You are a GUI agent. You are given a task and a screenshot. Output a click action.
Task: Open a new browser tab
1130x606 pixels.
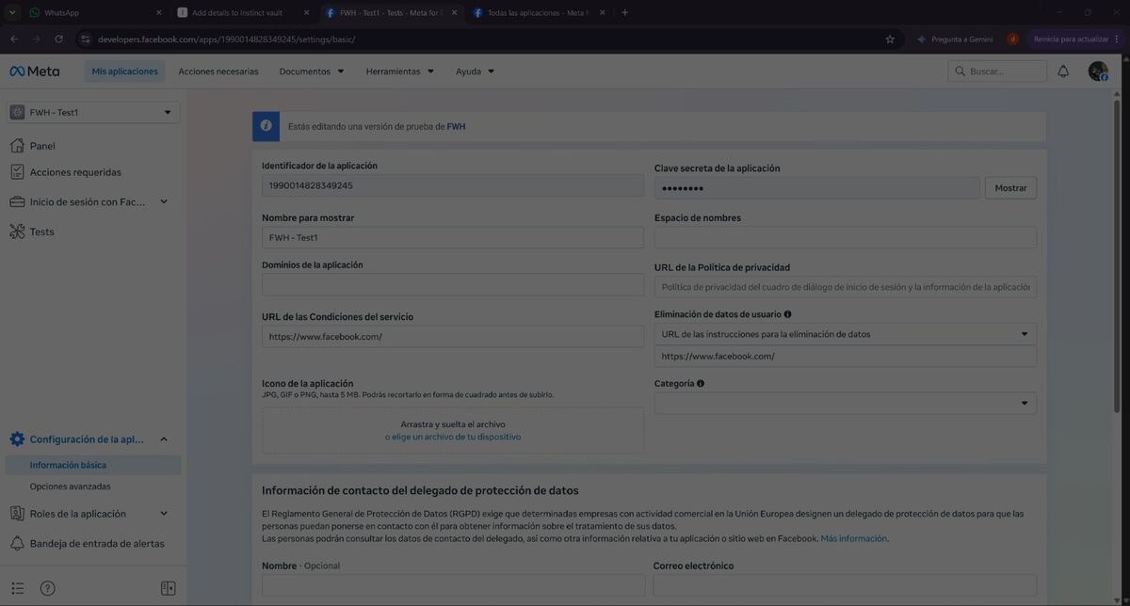point(625,13)
